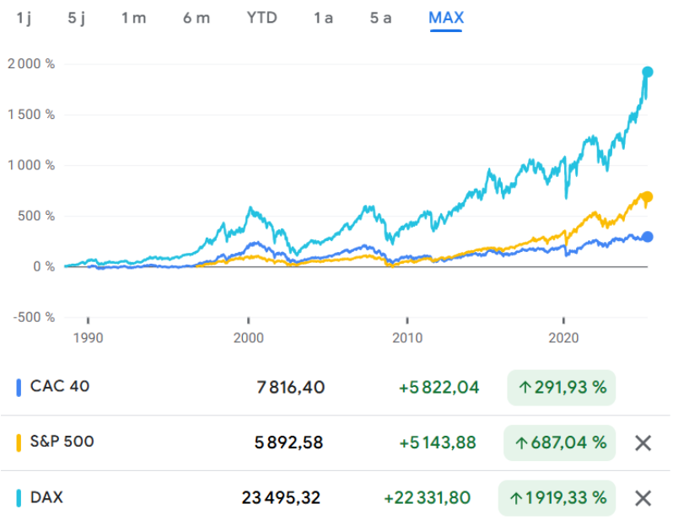This screenshot has width=673, height=520.
Task: Remove S&P 500 from comparison
Action: [643, 442]
